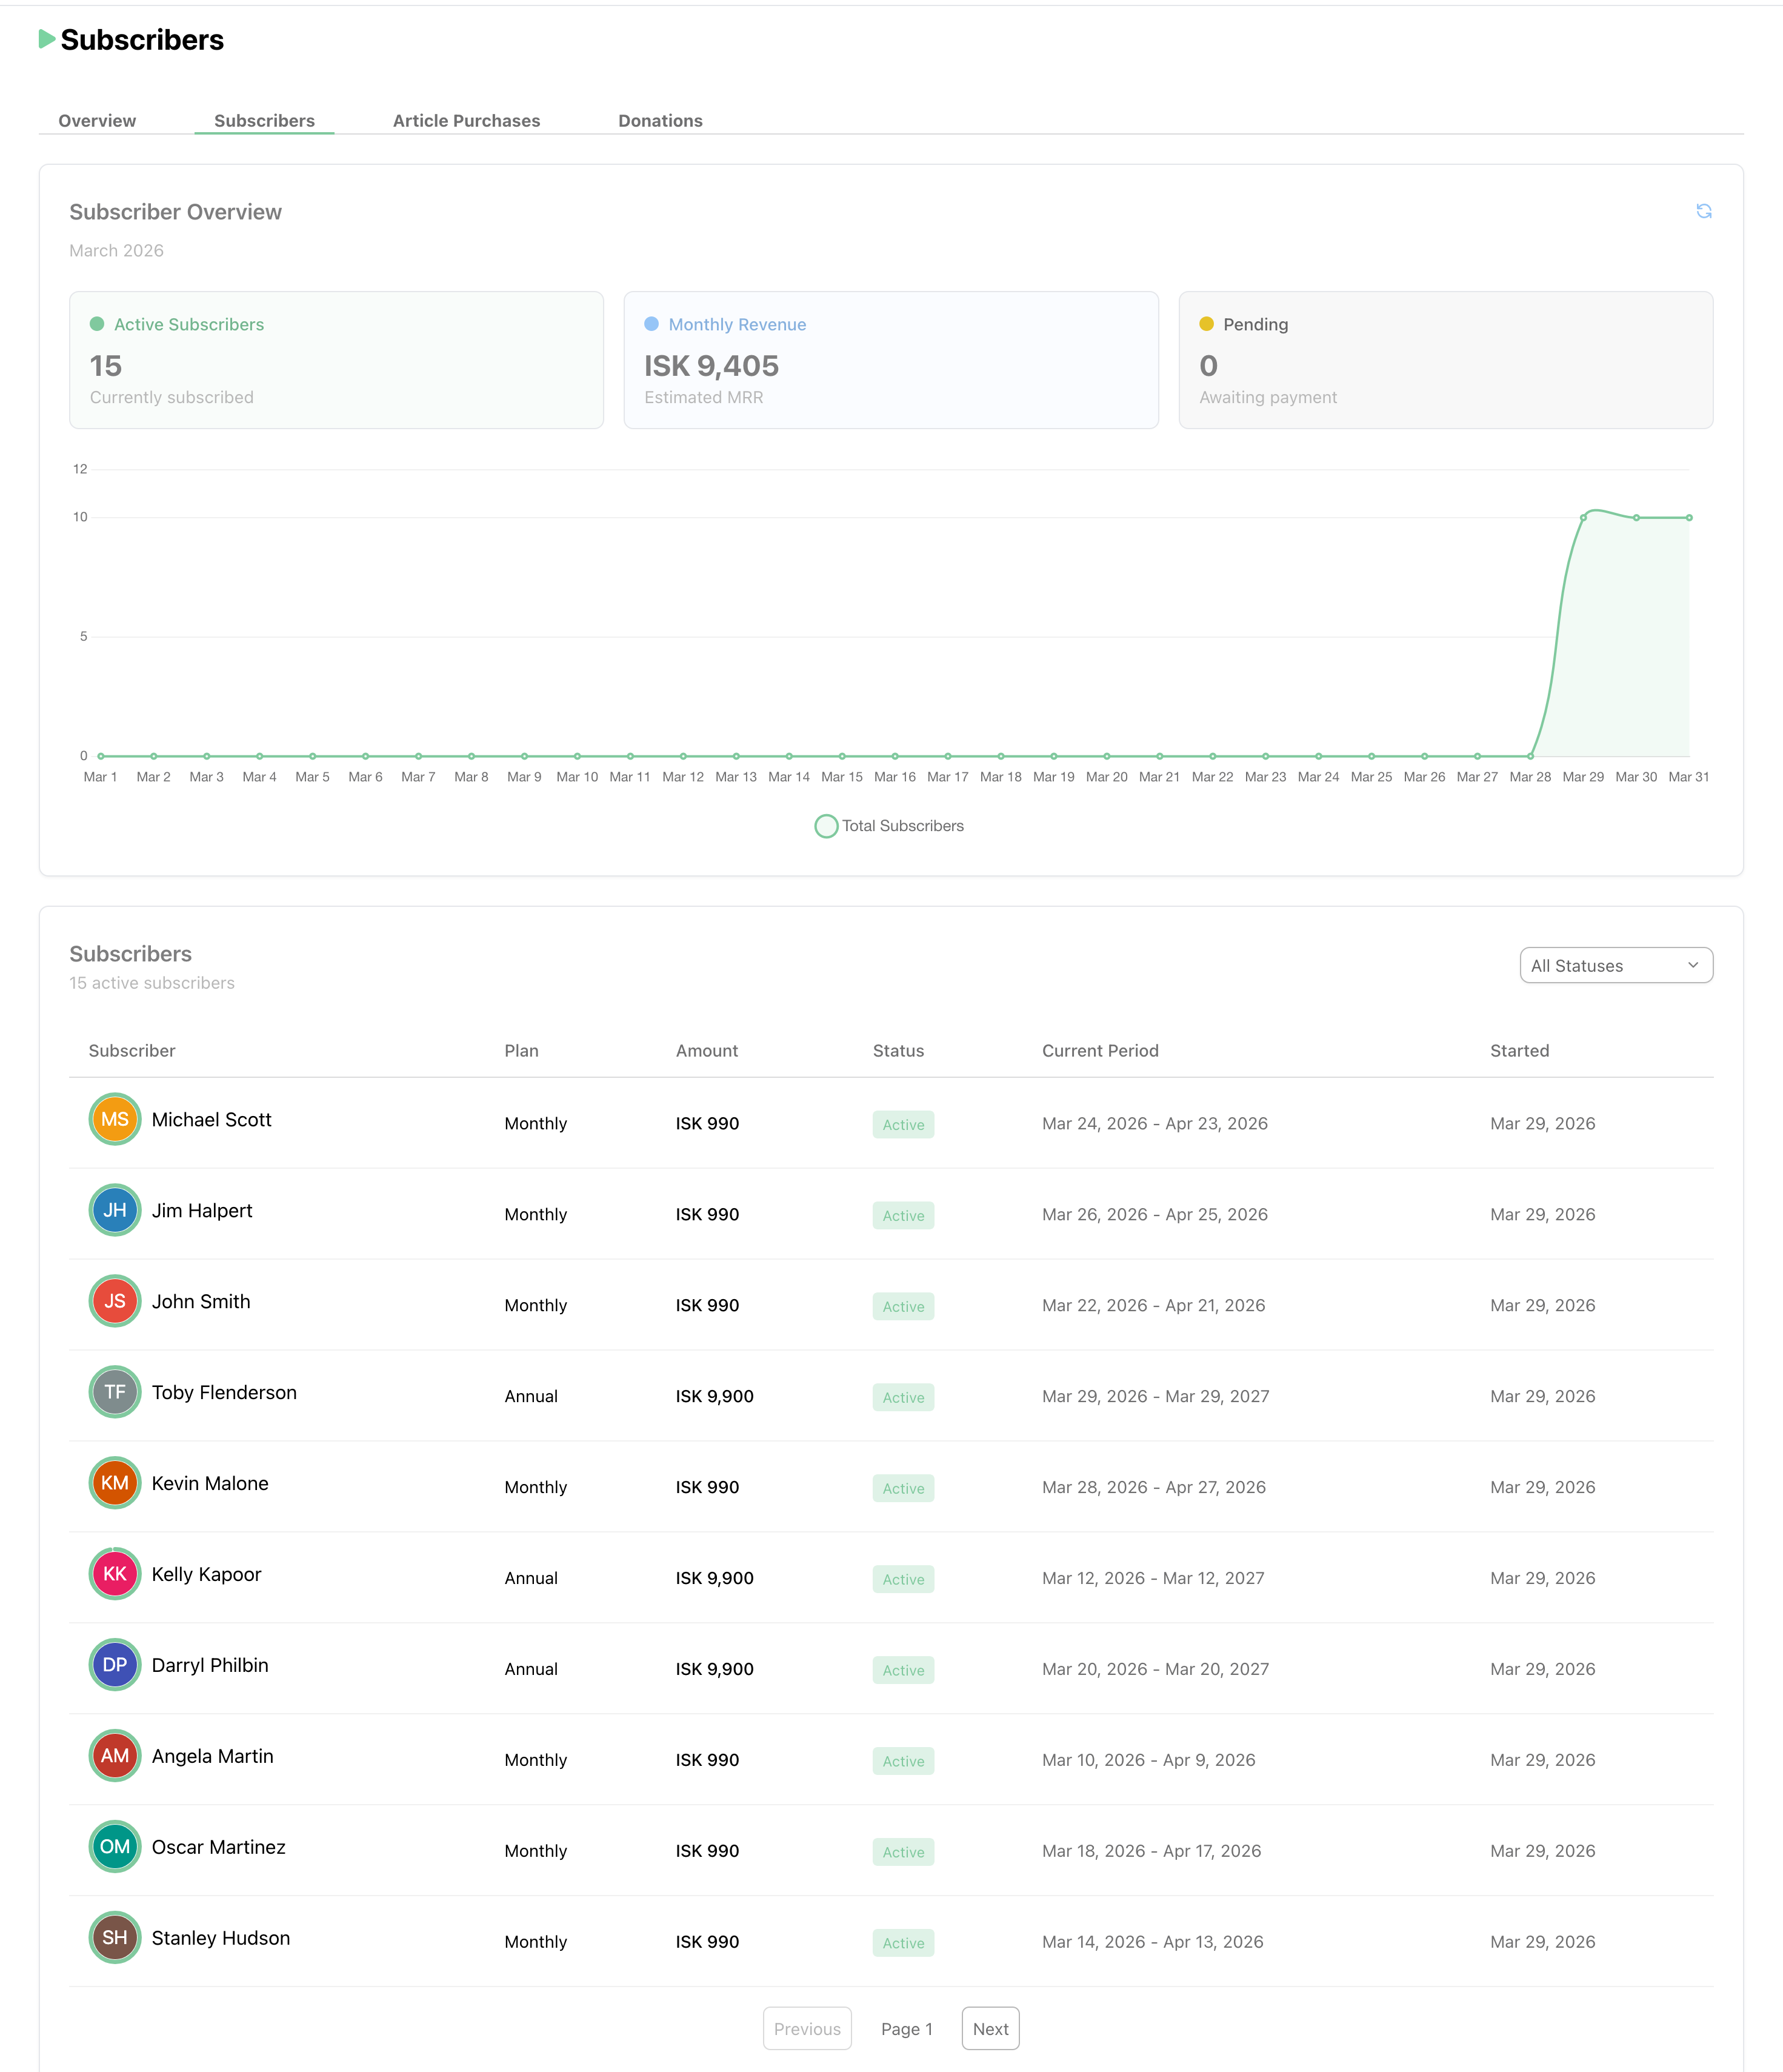Click the Mar 31 data point on chart

point(1689,517)
